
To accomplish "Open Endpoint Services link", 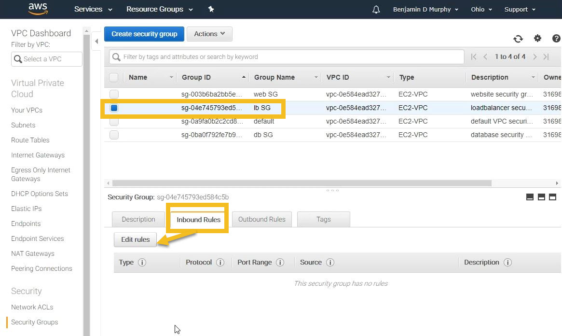I will [x=37, y=239].
